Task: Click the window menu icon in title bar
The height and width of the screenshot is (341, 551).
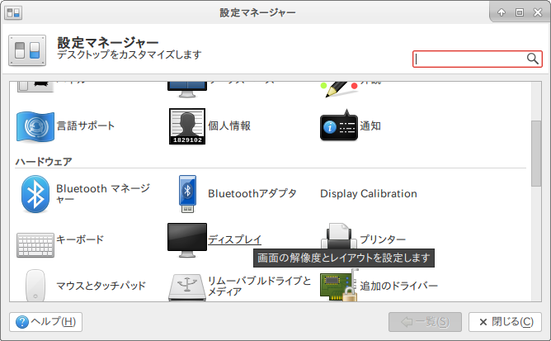Action: 13,13
